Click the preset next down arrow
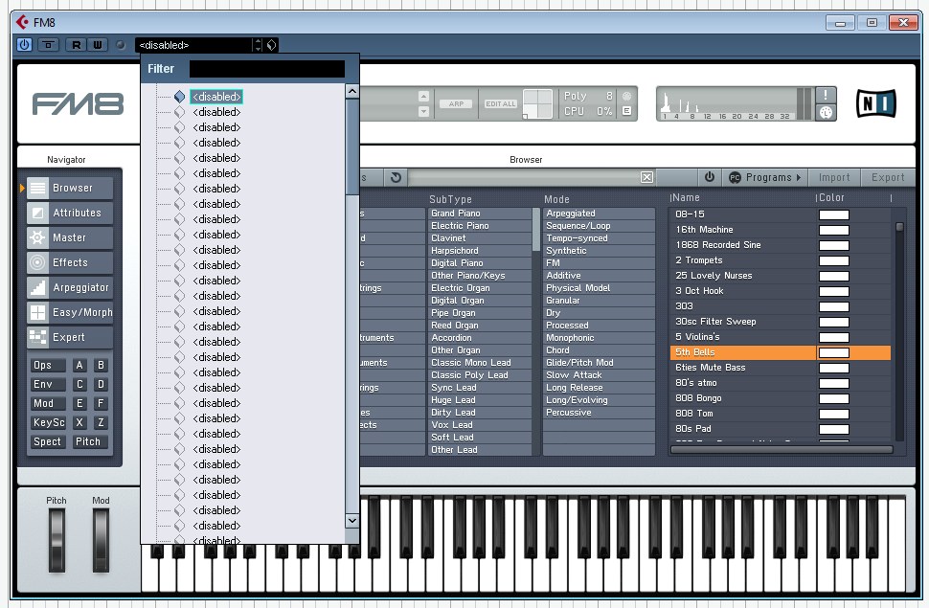929x608 pixels. click(x=423, y=111)
